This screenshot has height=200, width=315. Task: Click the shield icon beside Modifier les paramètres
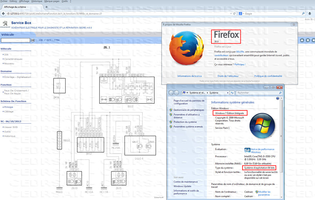(256, 192)
